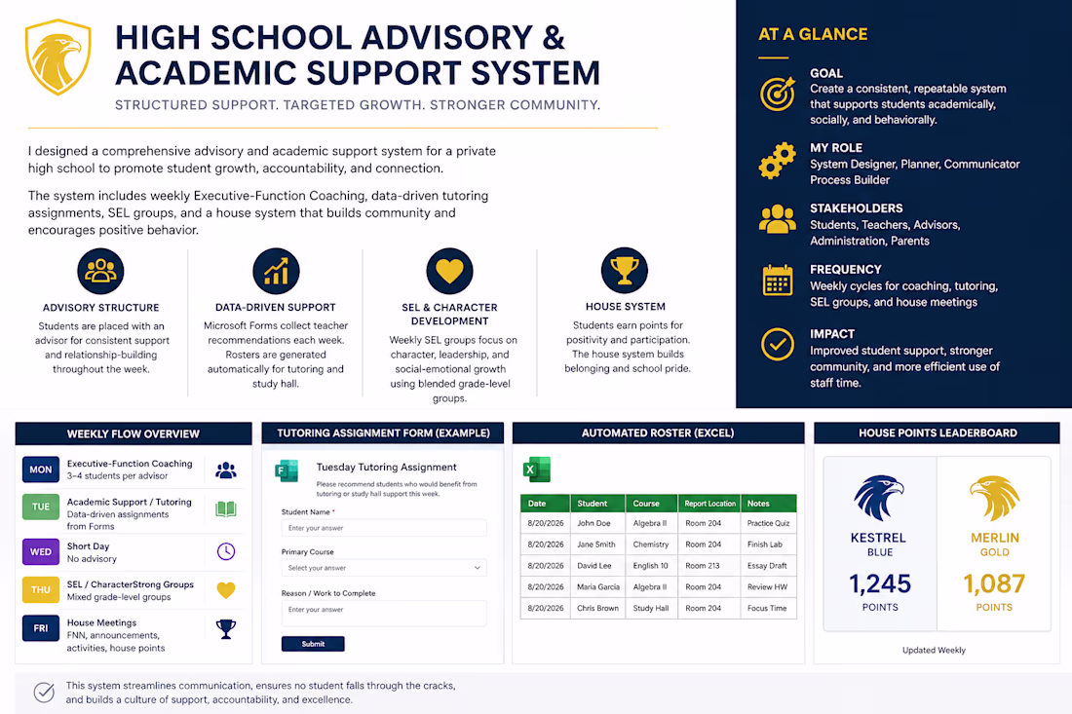Click the English 10 course cell
This screenshot has width=1072, height=714.
tap(652, 566)
